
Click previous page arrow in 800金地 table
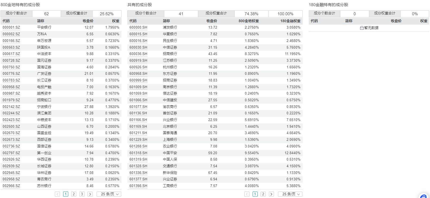pos(57,194)
